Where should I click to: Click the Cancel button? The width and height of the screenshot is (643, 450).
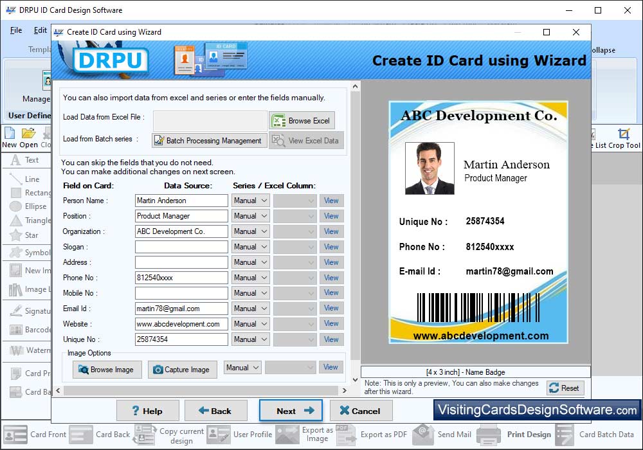[x=361, y=411]
